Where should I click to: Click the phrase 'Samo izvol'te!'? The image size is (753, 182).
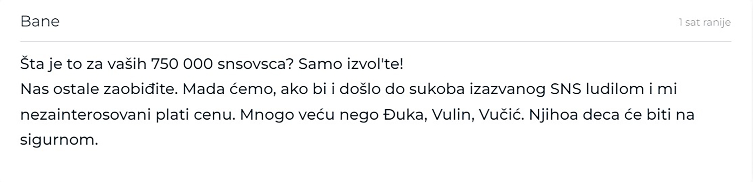point(351,64)
